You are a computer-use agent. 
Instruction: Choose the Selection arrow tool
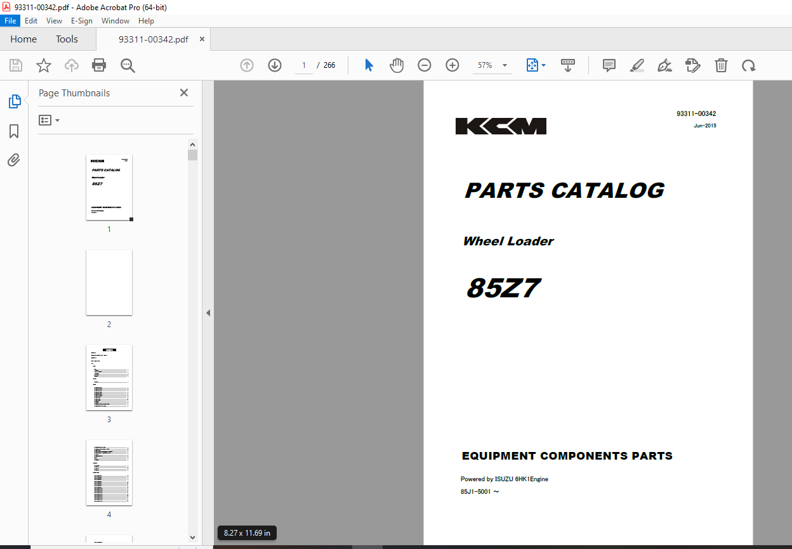pyautogui.click(x=369, y=65)
